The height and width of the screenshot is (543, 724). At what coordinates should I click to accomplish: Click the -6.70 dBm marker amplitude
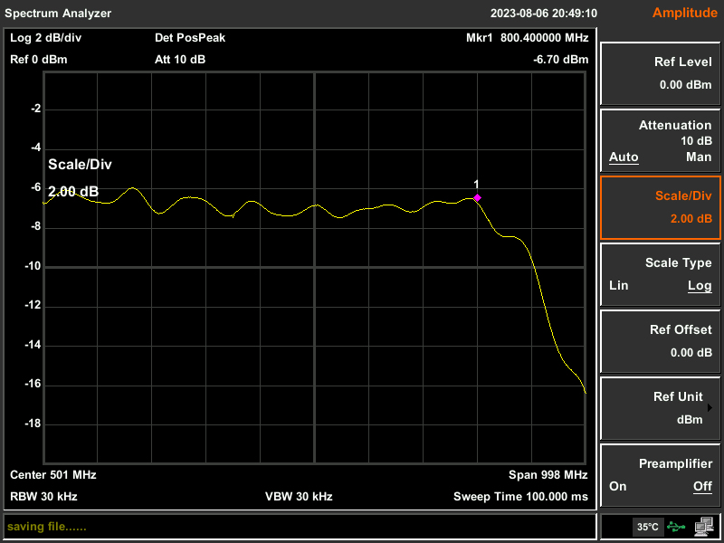(x=561, y=60)
